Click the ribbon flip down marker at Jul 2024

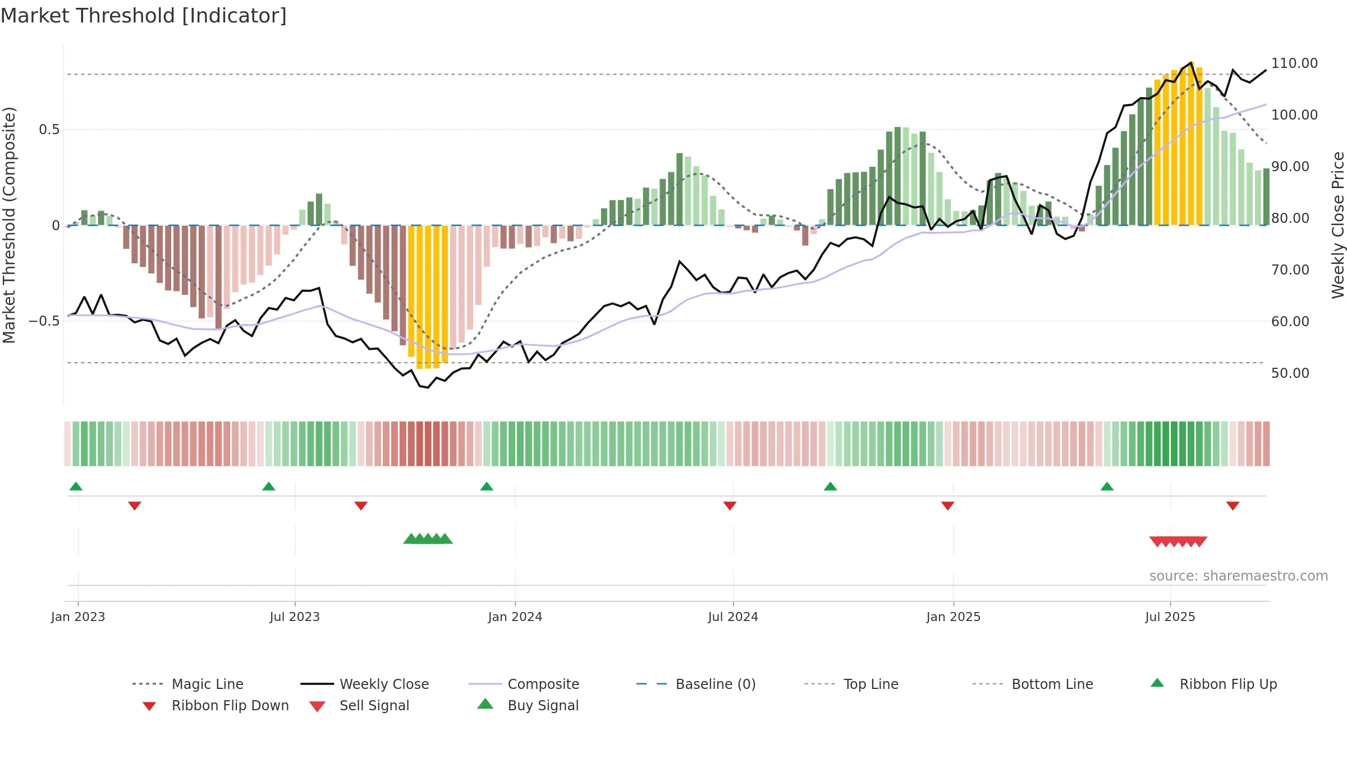[730, 506]
